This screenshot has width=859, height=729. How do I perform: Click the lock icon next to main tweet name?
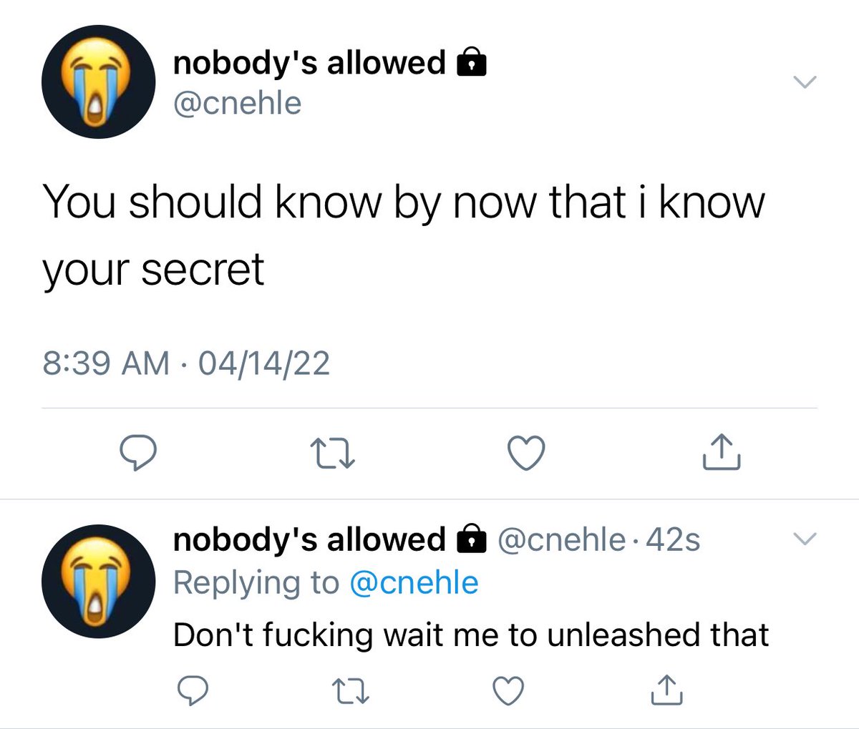(x=472, y=63)
